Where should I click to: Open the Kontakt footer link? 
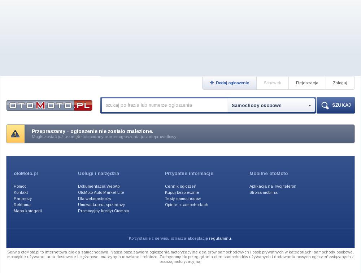click(21, 192)
